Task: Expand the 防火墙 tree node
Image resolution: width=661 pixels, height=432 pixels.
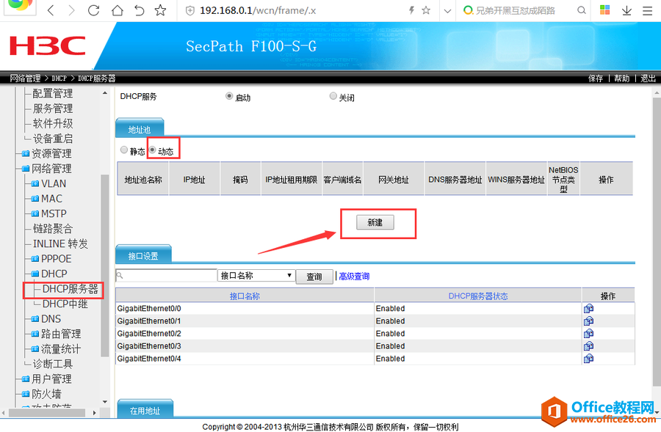Action: tap(26, 395)
